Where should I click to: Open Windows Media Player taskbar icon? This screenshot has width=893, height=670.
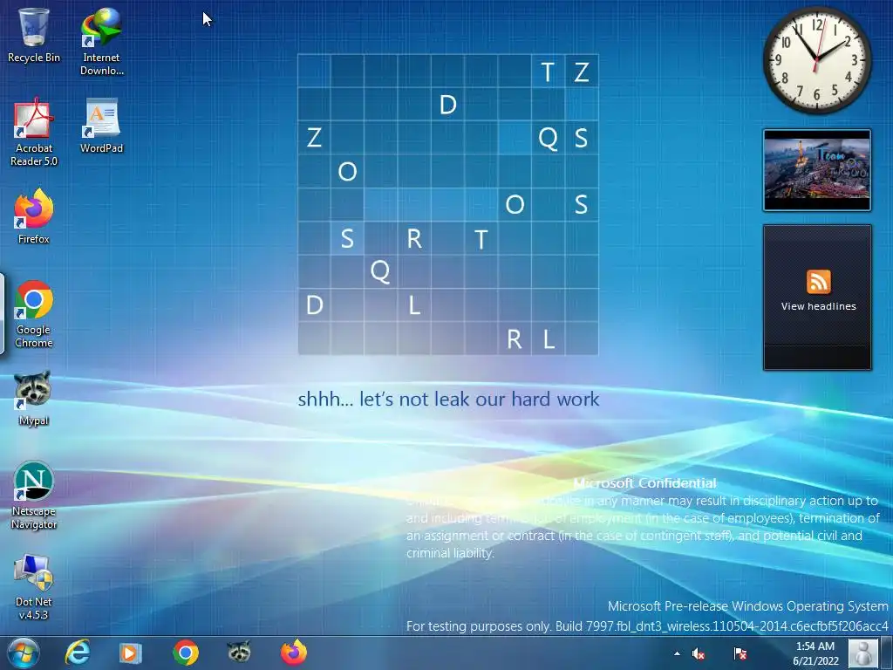[x=130, y=653]
